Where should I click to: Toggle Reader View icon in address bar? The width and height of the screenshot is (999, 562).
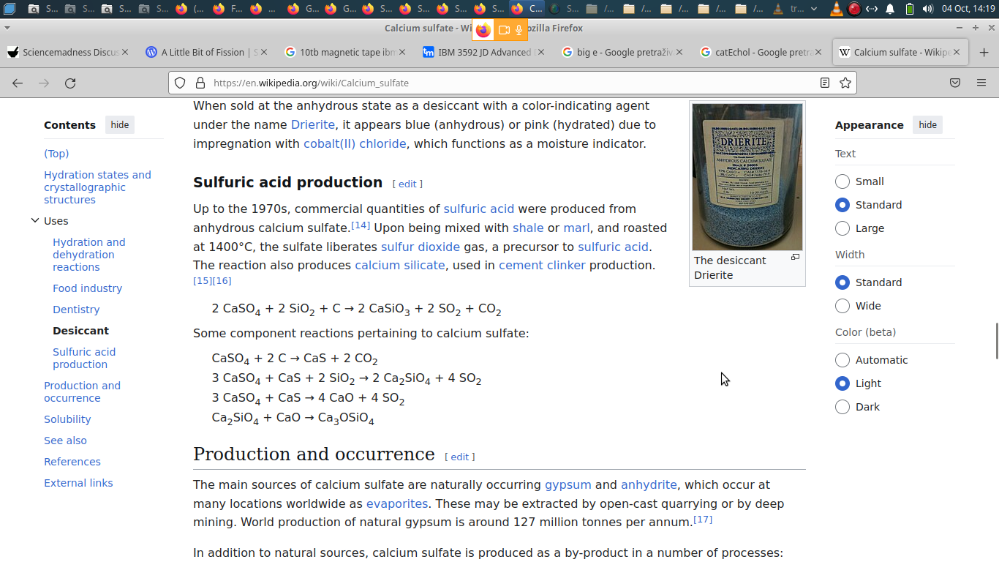point(825,83)
